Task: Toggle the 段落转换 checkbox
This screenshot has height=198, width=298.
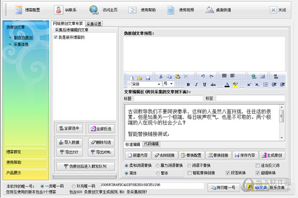Action: point(228,173)
